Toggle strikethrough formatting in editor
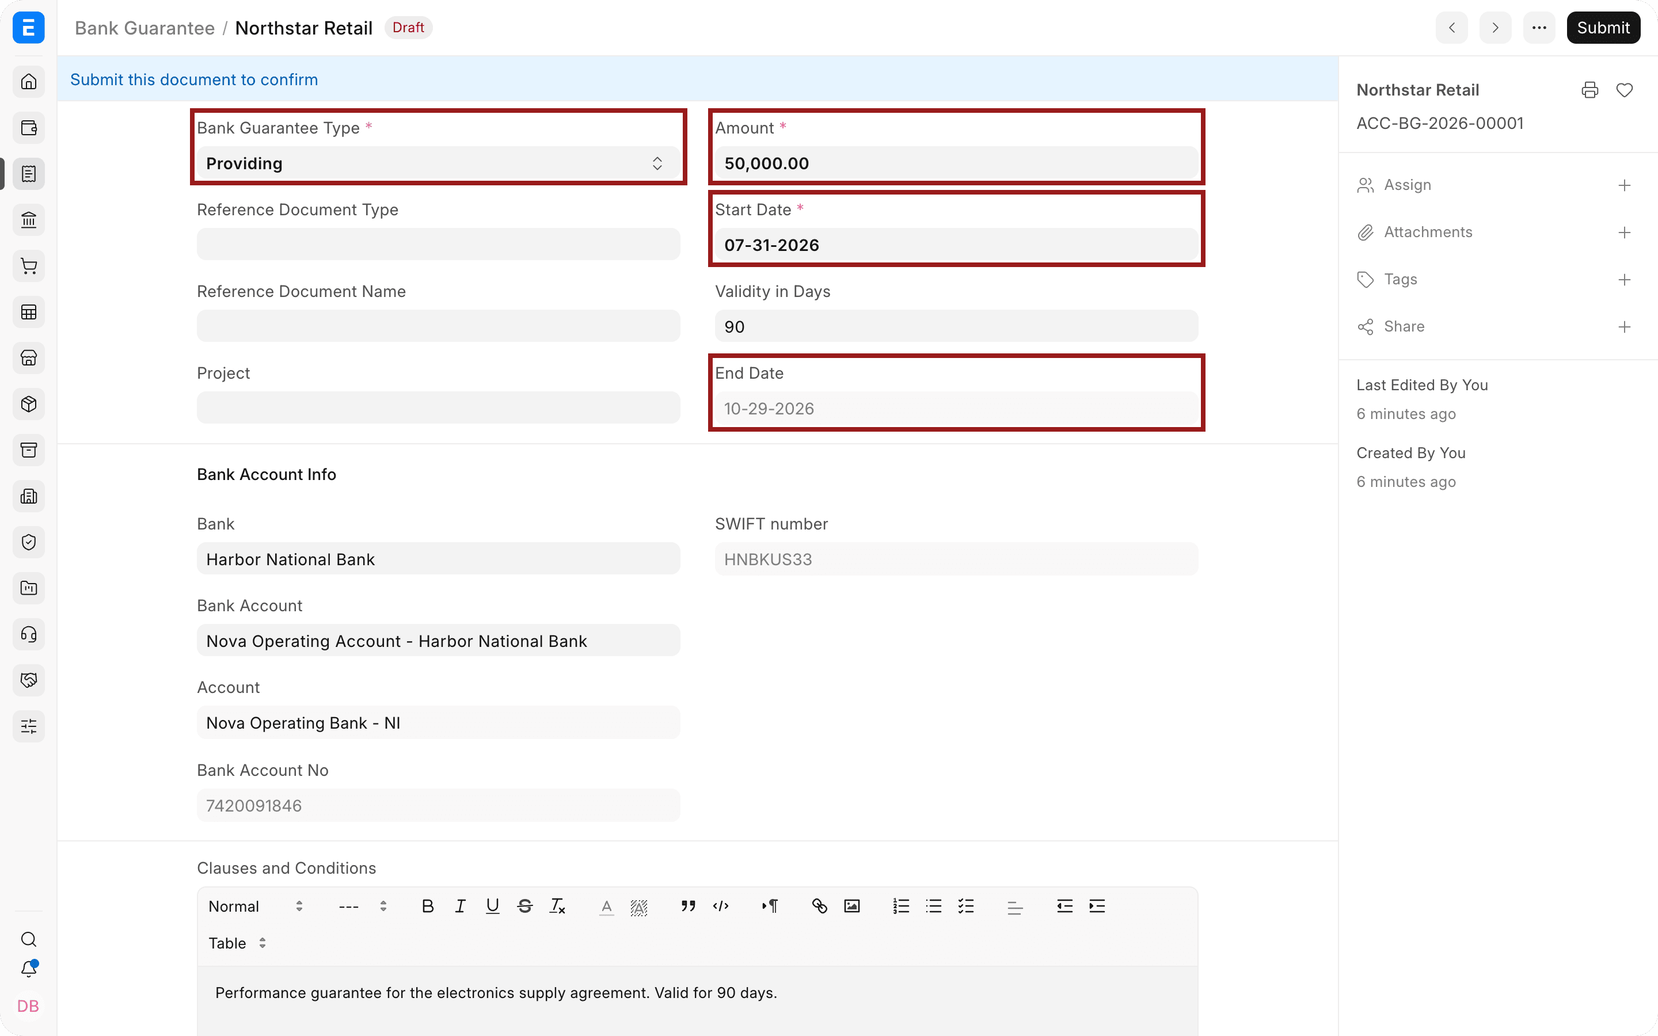Image resolution: width=1658 pixels, height=1036 pixels. [525, 906]
